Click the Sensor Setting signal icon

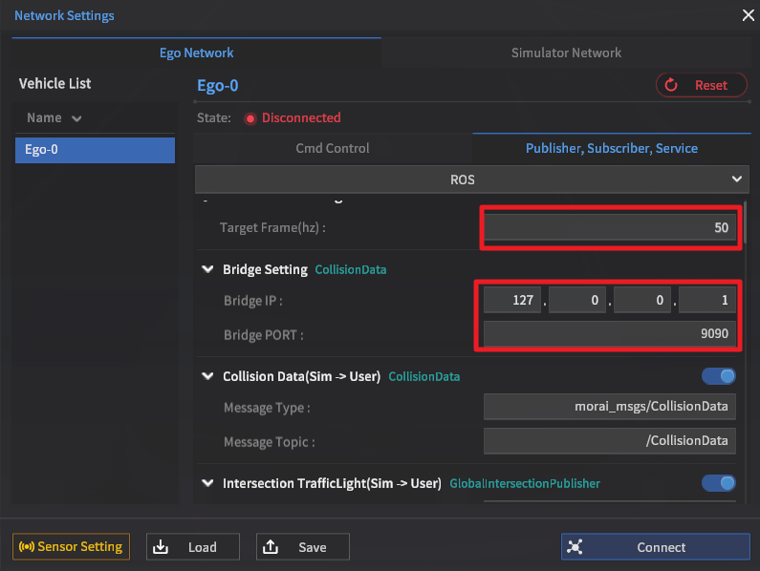tap(26, 547)
